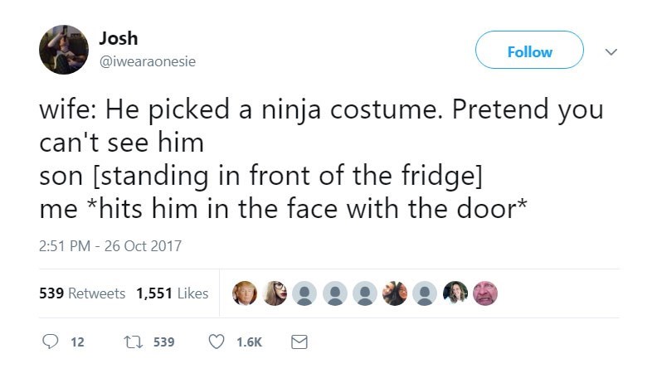Open Josh's profile picture
This screenshot has width=657, height=378.
click(x=64, y=50)
